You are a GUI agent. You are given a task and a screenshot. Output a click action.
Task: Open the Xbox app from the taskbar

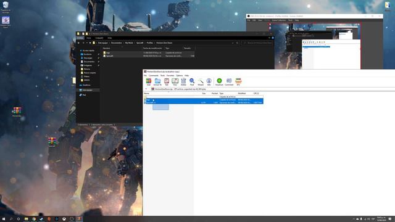point(64,219)
